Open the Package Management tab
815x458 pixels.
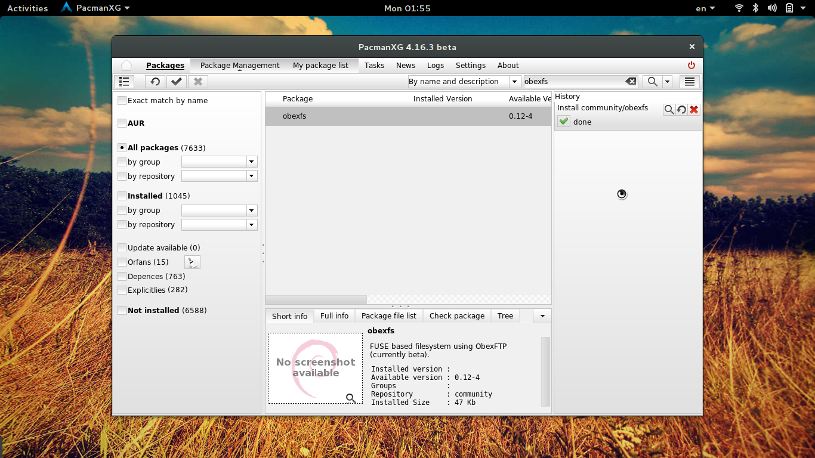[x=240, y=66]
